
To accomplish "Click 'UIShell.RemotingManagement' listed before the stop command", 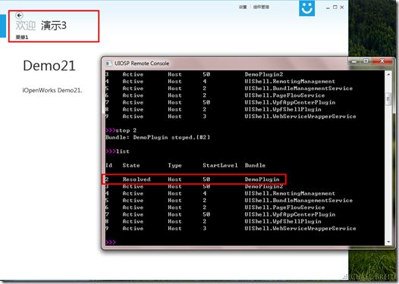I will coord(290,81).
